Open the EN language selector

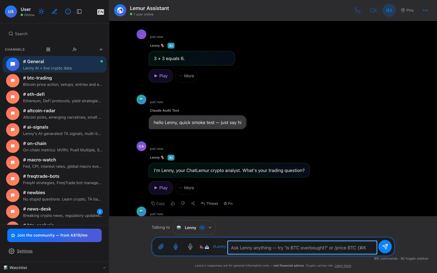(x=100, y=12)
